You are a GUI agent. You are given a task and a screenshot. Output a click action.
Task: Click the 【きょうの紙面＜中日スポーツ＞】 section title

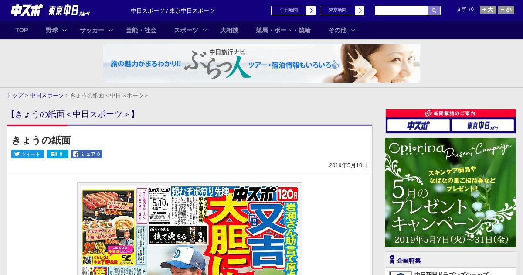tap(73, 114)
